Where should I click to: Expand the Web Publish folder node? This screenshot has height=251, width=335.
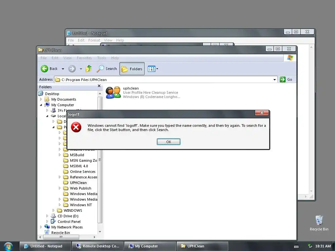[x=60, y=188]
